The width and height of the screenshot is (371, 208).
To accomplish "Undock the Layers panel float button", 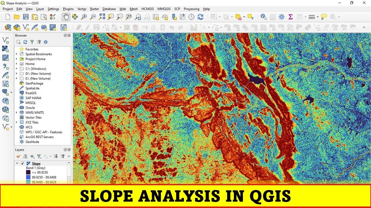I will coord(66,150).
